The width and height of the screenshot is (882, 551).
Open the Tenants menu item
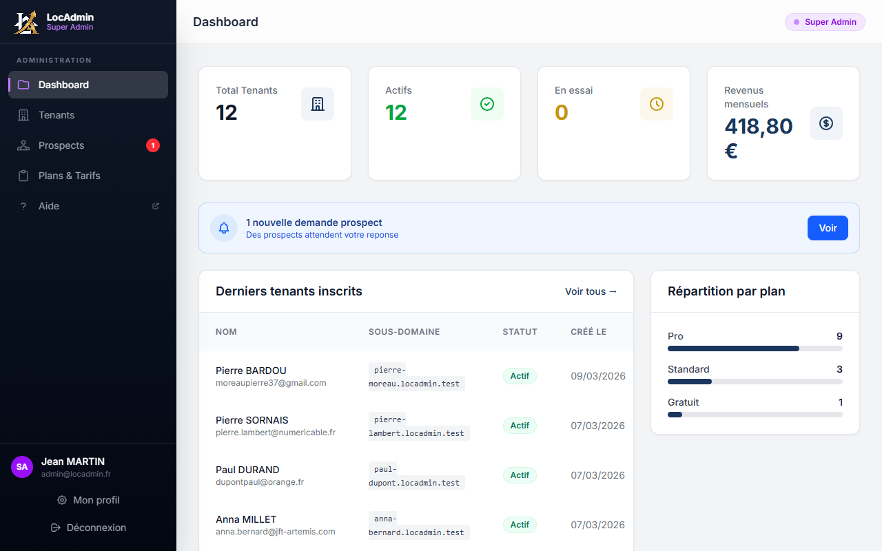tap(57, 115)
